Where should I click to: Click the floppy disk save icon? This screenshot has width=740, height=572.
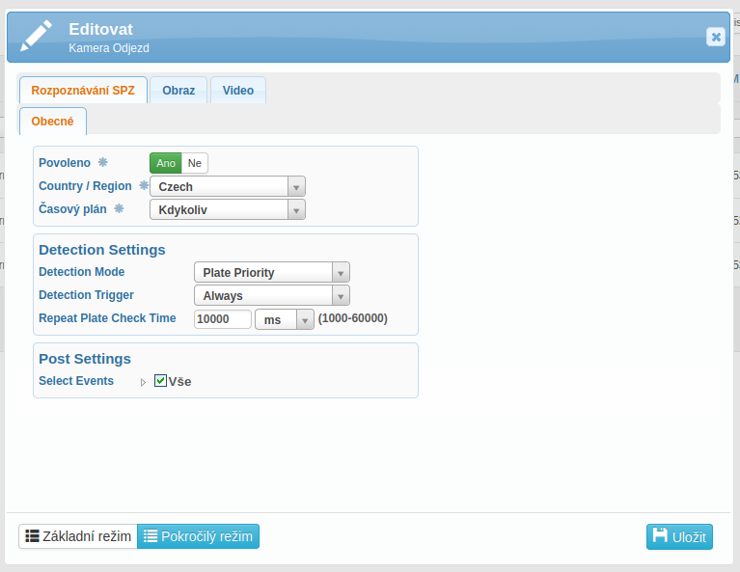tap(660, 536)
